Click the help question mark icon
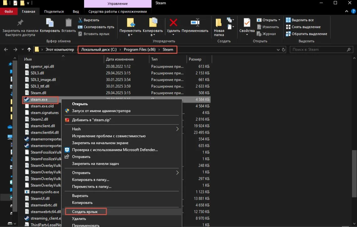 354,11
